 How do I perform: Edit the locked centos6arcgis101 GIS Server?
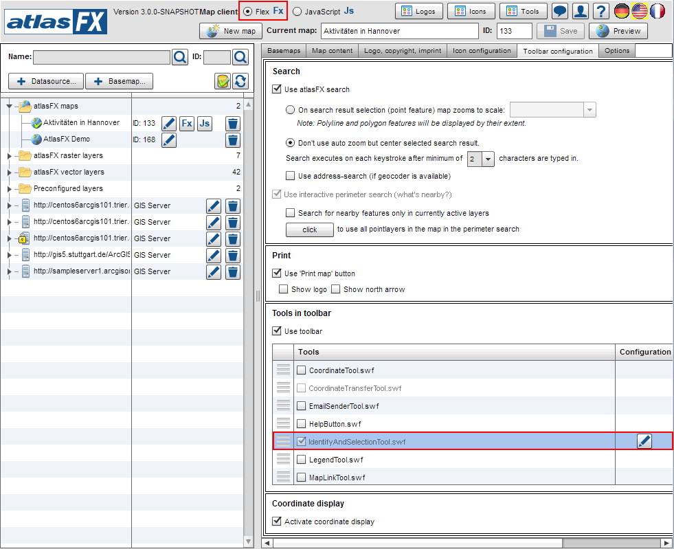click(x=214, y=239)
